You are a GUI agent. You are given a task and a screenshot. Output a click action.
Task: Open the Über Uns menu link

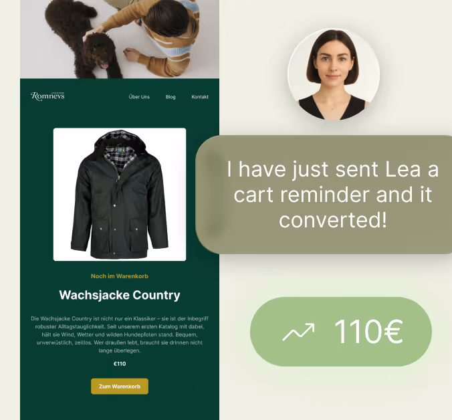pyautogui.click(x=139, y=97)
